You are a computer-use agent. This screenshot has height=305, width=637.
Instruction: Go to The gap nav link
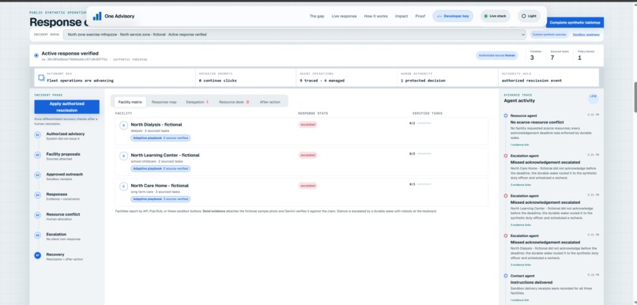click(317, 17)
